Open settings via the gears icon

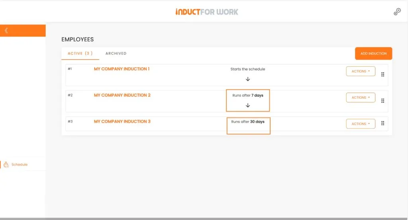pyautogui.click(x=397, y=12)
